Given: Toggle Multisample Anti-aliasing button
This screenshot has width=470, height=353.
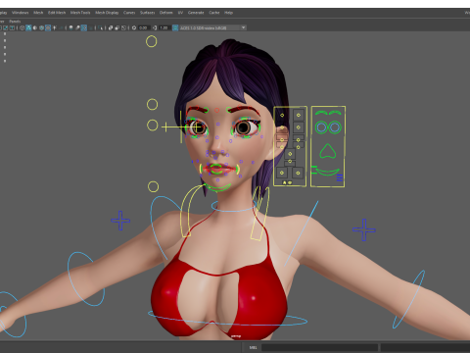Looking at the screenshot, I should point(84,27).
